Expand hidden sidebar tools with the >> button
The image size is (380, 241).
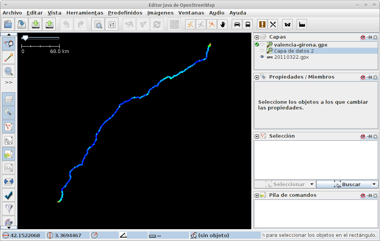point(8,82)
